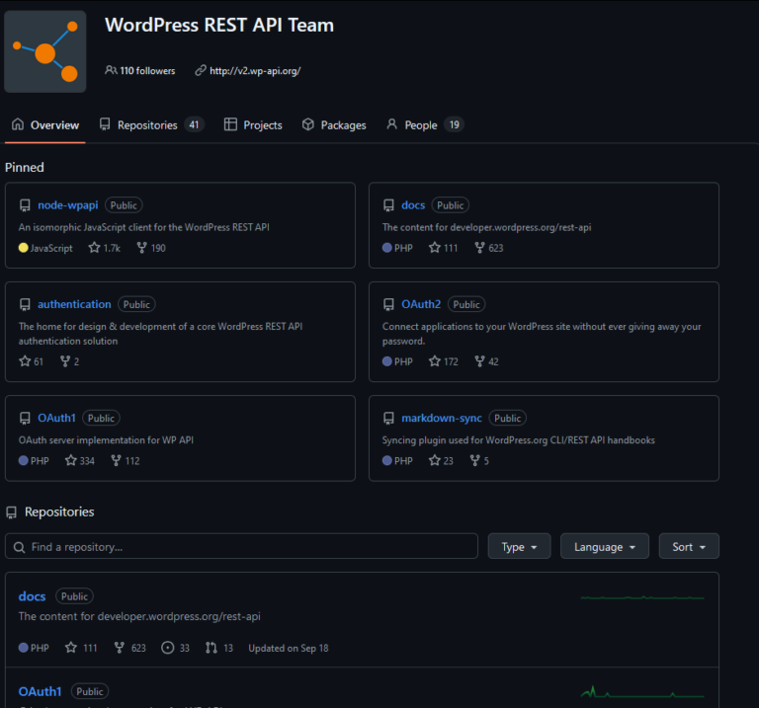Open OAuth1 repository in the repositories list

(41, 691)
